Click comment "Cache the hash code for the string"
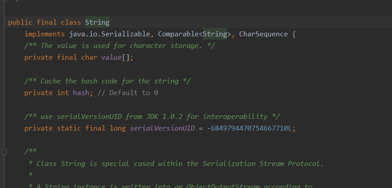 tap(107, 81)
